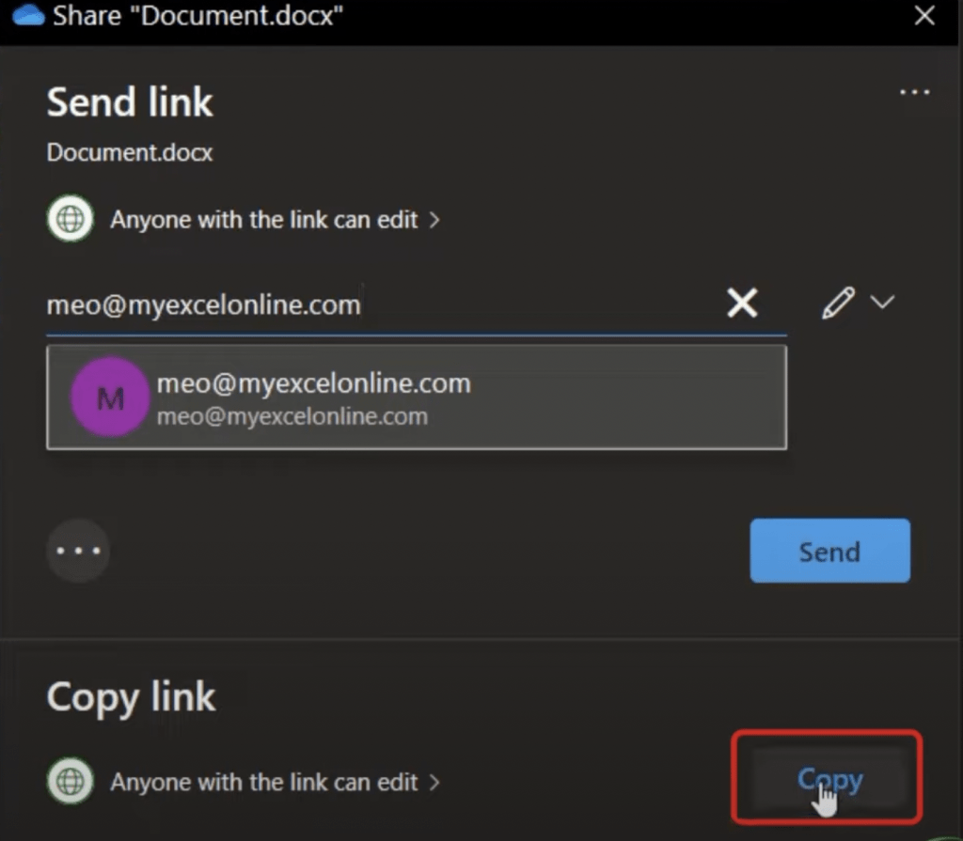Screen dimensions: 963x841
Task: Expand chevron next to Send link permission text
Action: pyautogui.click(x=434, y=220)
